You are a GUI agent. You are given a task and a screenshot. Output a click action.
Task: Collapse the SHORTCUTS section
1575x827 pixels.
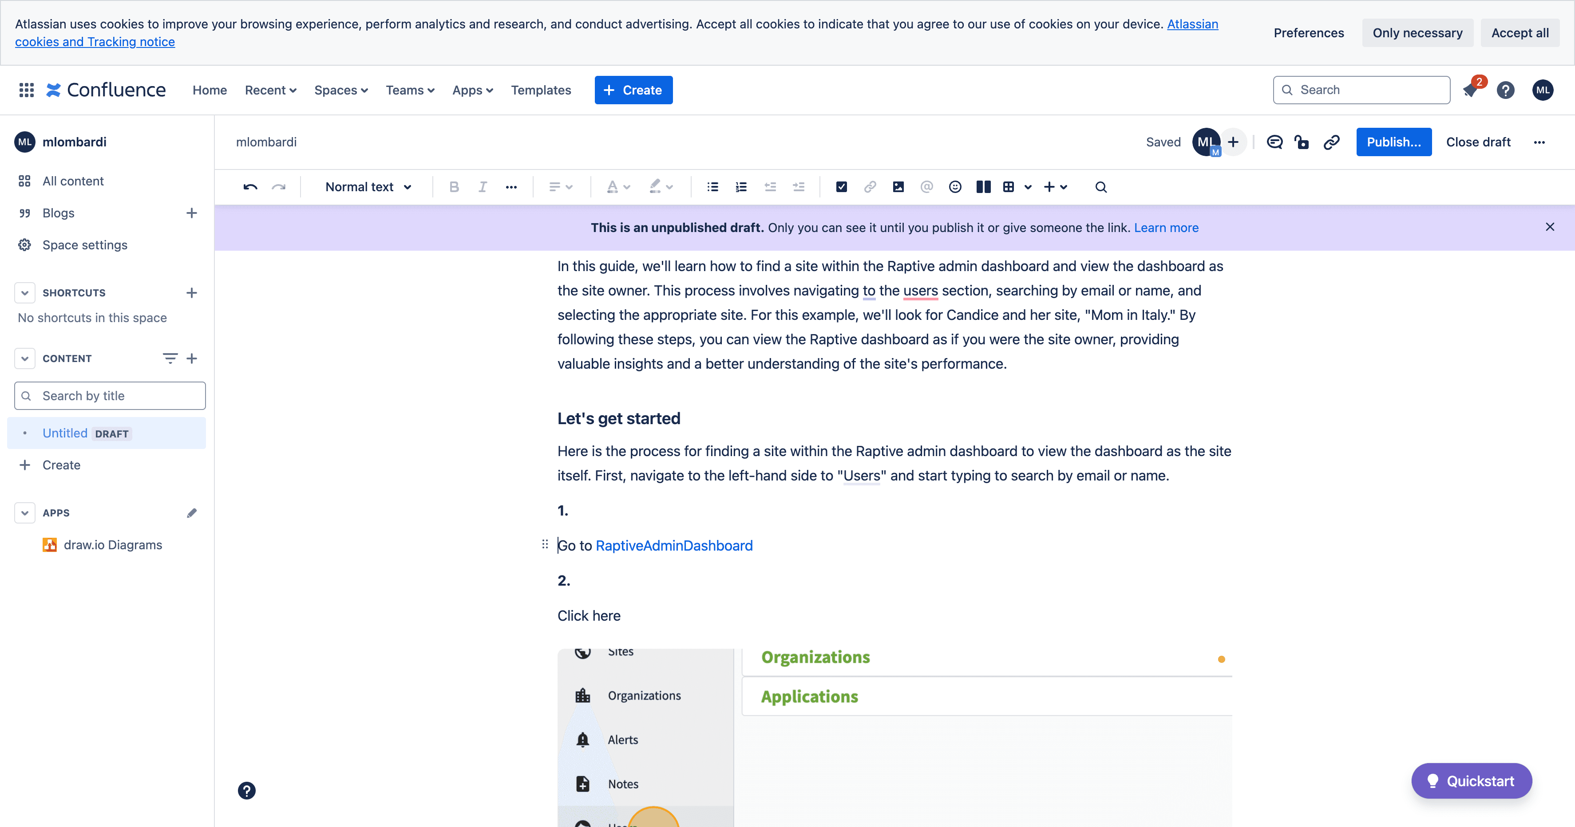[24, 293]
